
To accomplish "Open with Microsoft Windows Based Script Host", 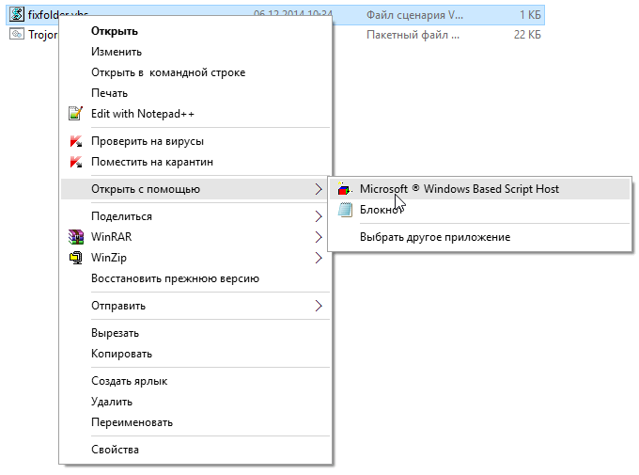I will pyautogui.click(x=479, y=189).
